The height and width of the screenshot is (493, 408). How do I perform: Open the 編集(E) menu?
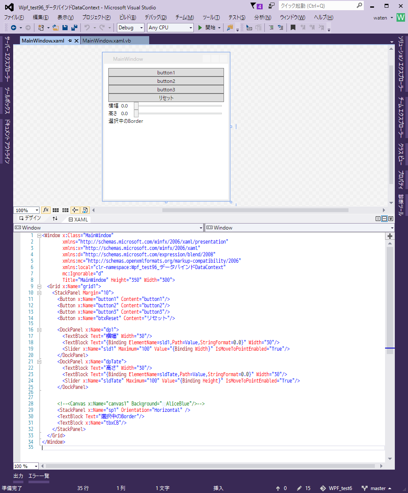click(41, 17)
